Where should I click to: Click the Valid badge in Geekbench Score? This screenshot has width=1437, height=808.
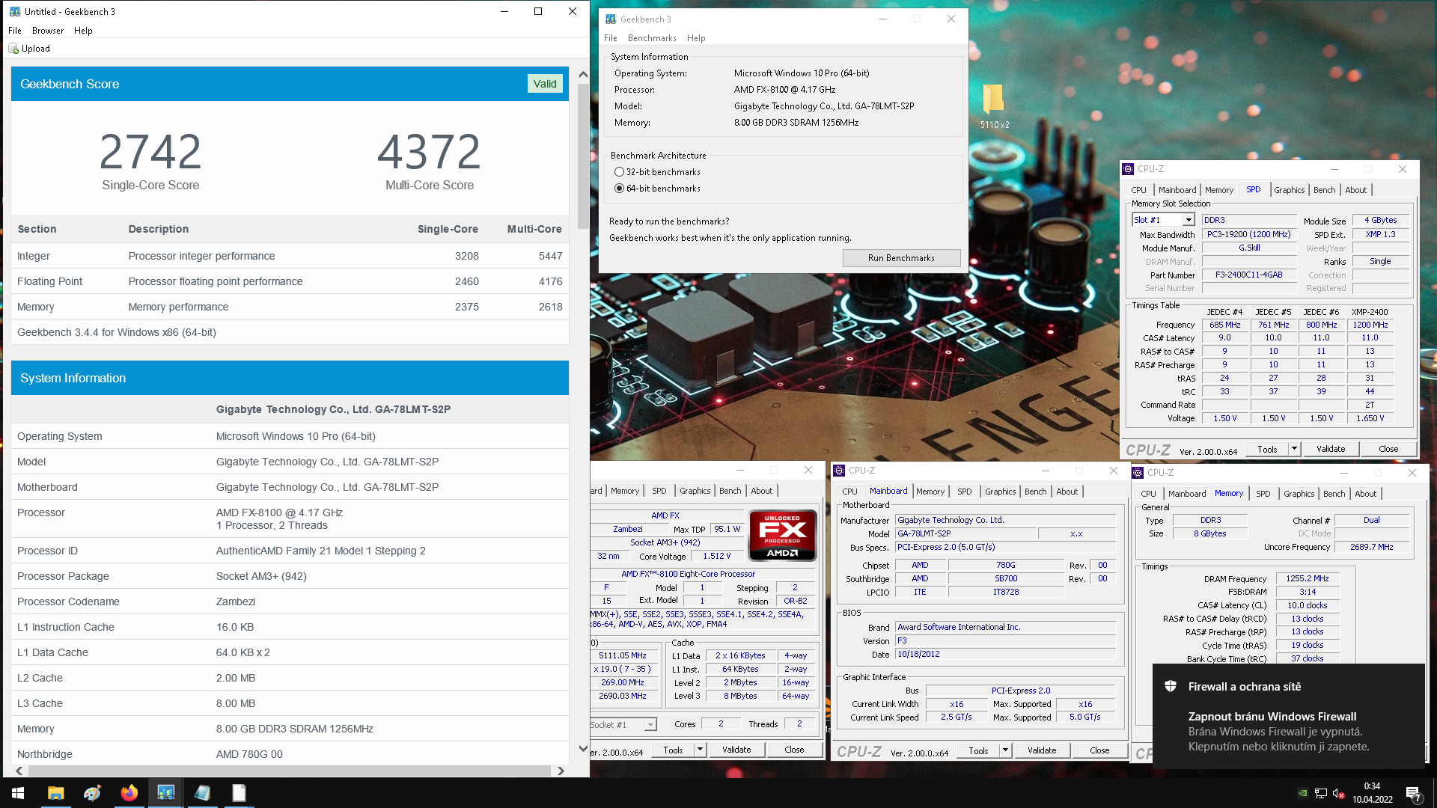pyautogui.click(x=545, y=84)
